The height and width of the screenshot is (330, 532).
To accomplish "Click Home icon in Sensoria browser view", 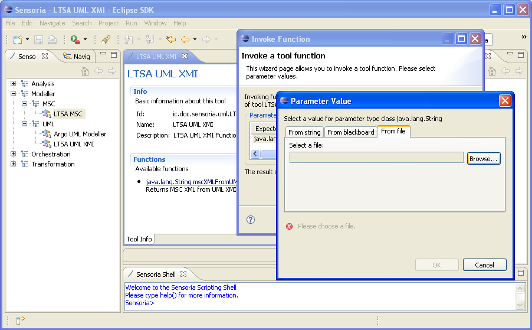I will point(85,71).
